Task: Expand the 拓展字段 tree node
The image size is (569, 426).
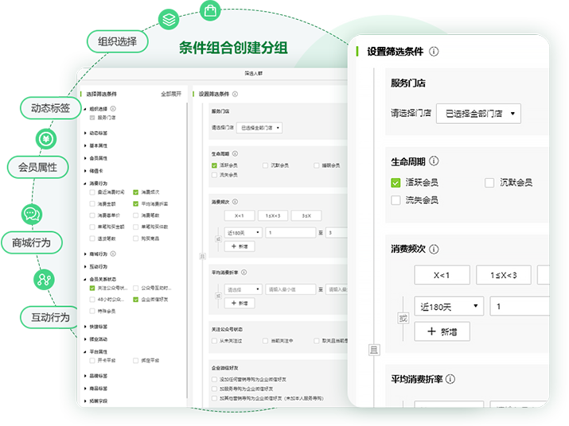Action: (x=85, y=401)
